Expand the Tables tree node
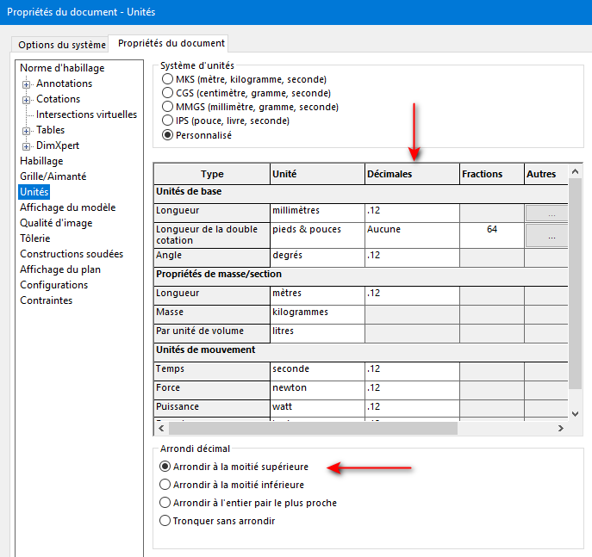Image resolution: width=592 pixels, height=557 pixels. pos(27,131)
